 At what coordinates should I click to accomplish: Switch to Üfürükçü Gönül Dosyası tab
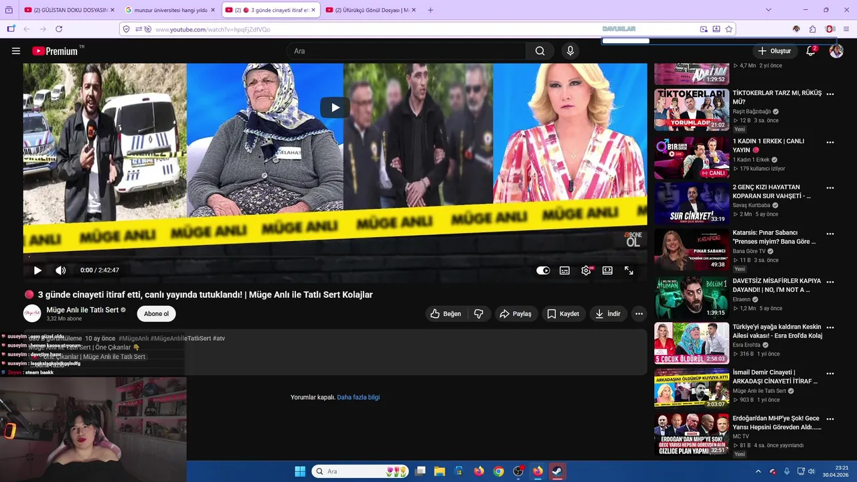[x=371, y=10]
